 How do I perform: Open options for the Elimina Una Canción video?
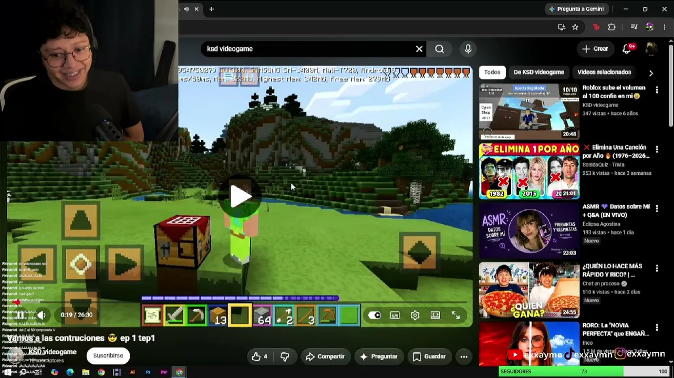pyautogui.click(x=657, y=149)
